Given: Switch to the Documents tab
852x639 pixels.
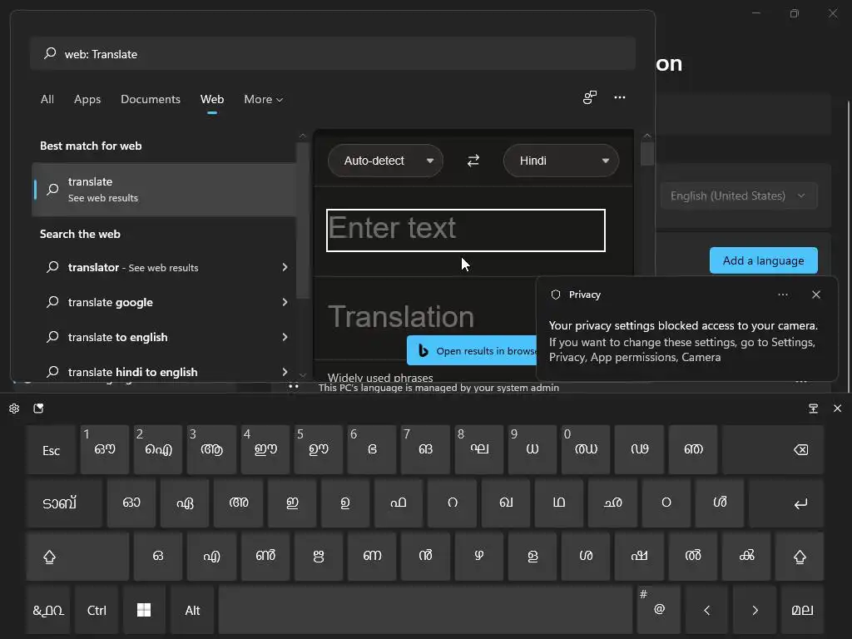Looking at the screenshot, I should [x=151, y=100].
